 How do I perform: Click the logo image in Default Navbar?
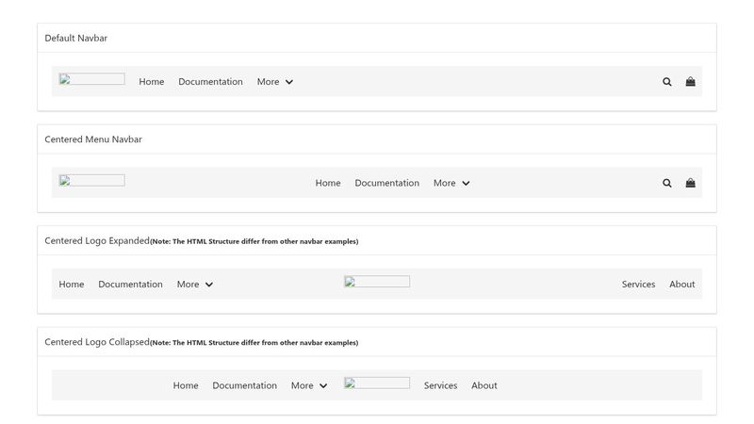(91, 79)
